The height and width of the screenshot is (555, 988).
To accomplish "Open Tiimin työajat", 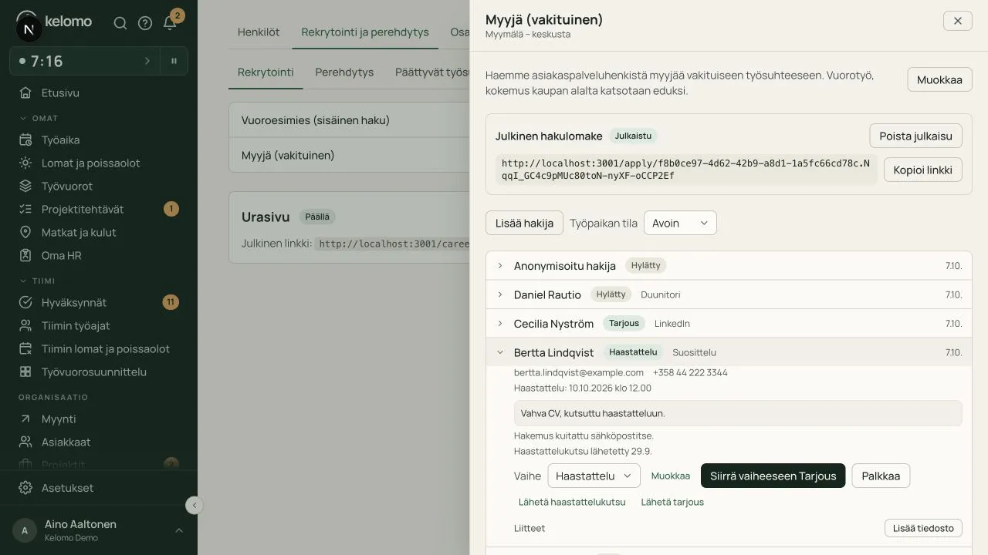I will point(99,325).
